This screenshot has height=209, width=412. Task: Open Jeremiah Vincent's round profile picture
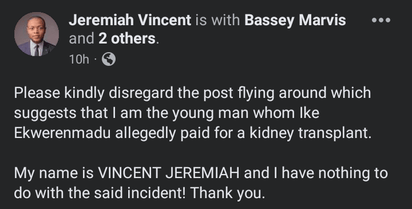[37, 34]
